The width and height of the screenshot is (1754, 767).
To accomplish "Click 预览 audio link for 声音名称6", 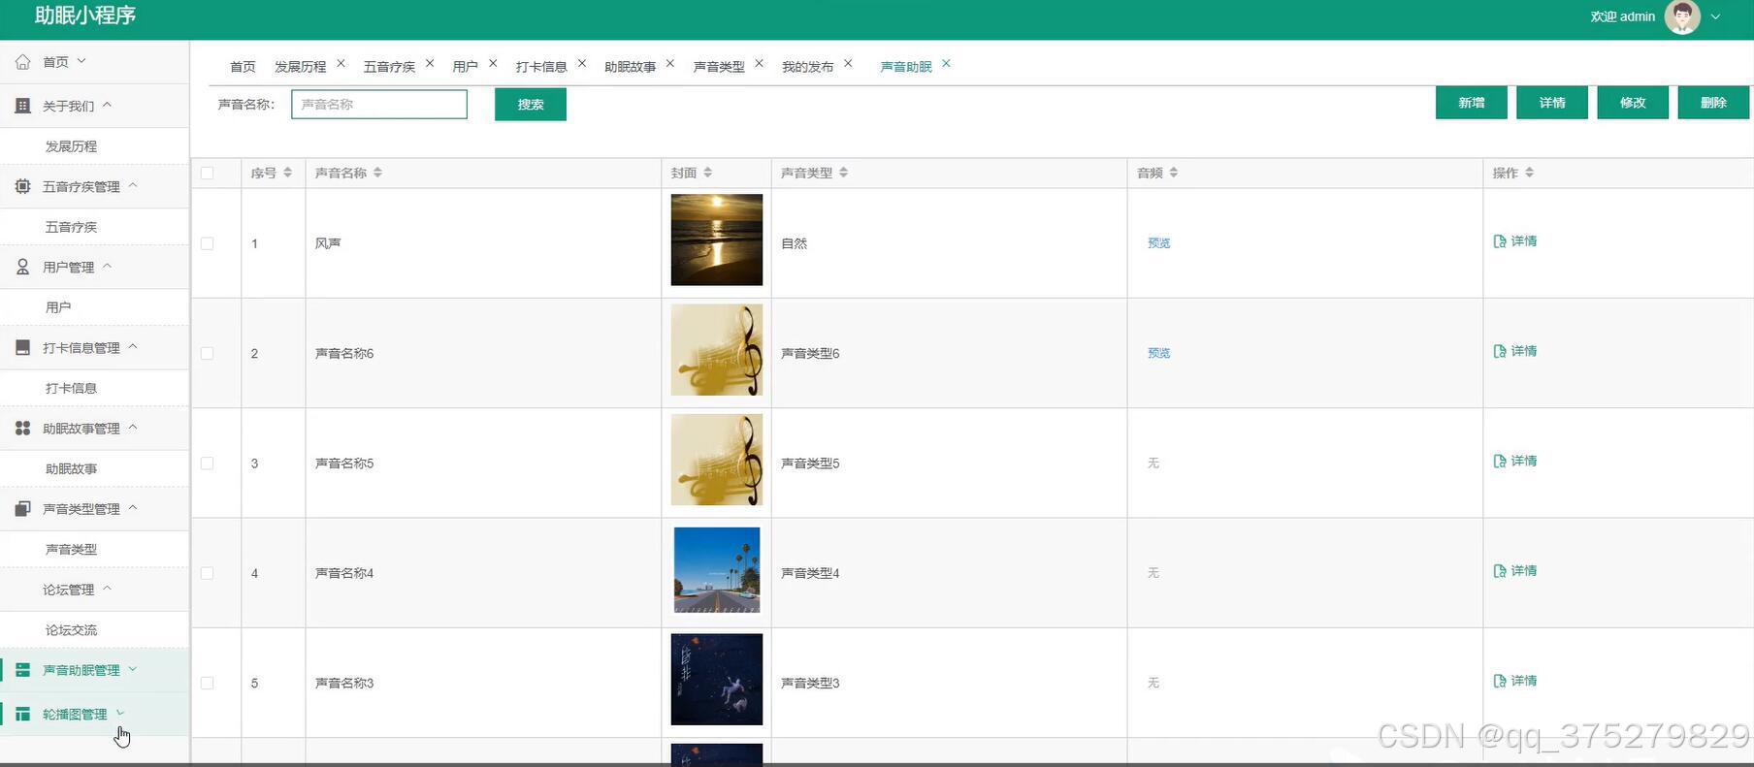I will (1158, 353).
